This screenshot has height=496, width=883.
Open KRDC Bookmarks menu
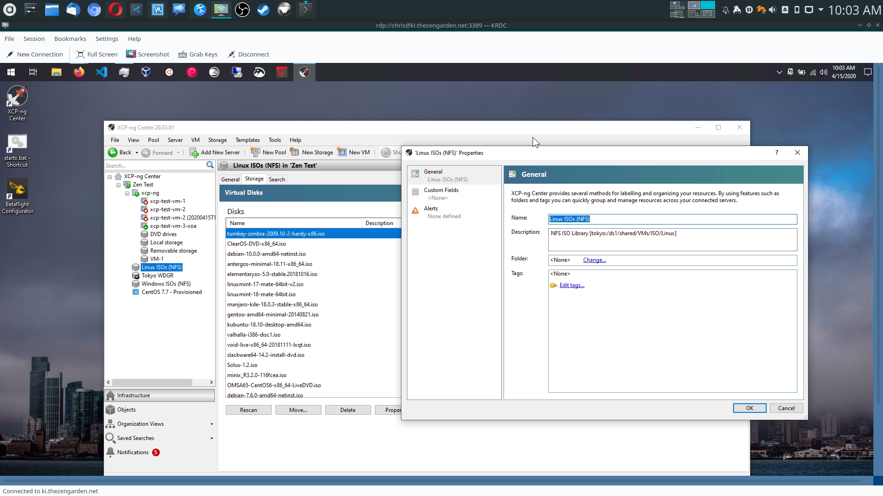(70, 39)
